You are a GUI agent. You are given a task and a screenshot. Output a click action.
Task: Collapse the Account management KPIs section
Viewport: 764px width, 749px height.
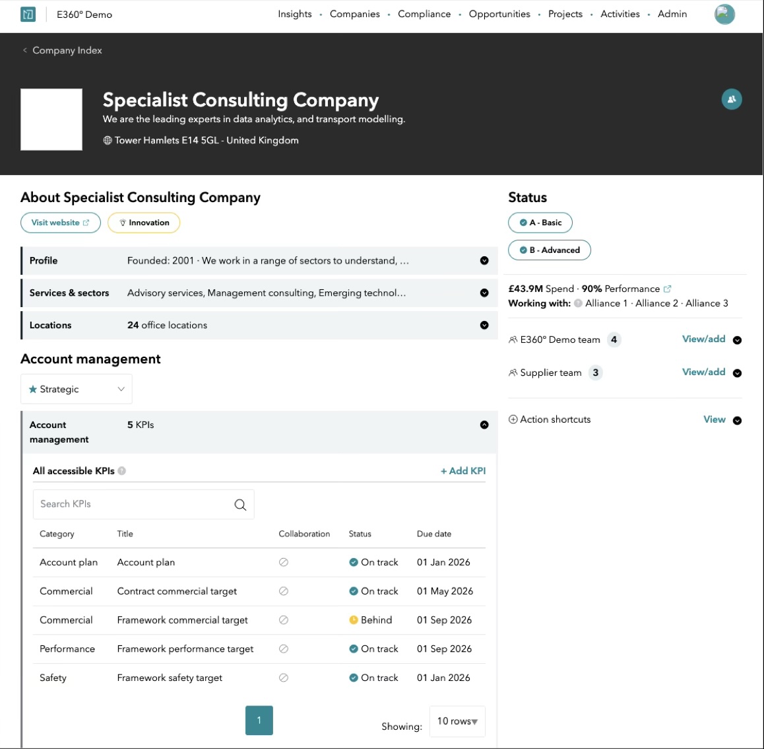pyautogui.click(x=484, y=425)
